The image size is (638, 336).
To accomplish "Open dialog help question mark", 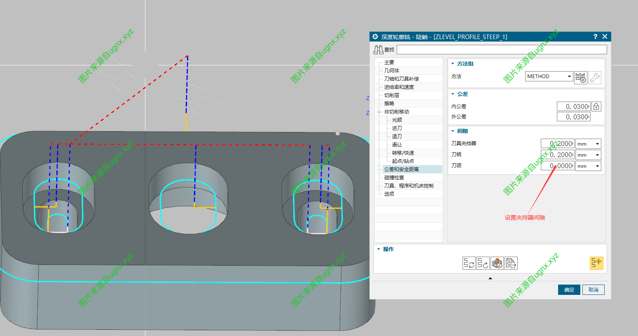I will coord(595,37).
